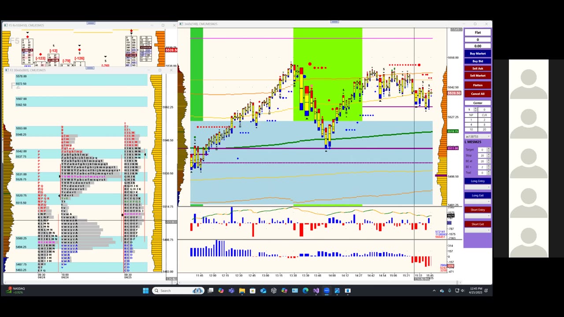Click the taskbar Search box
564x317 pixels.
click(178, 291)
